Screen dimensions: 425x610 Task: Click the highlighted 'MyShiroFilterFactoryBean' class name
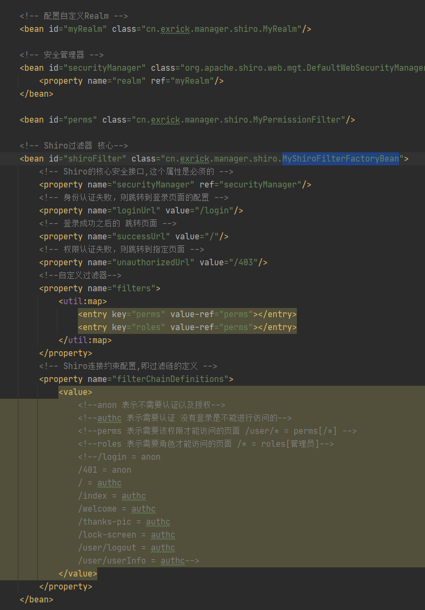click(341, 159)
